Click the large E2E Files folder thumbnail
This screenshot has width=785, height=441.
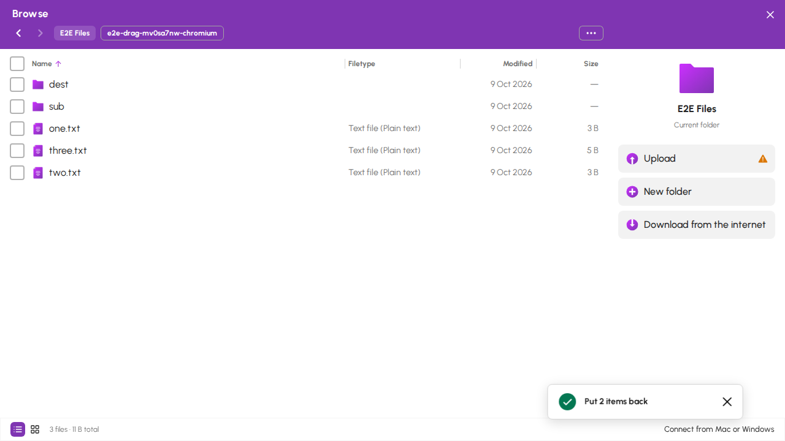697,78
